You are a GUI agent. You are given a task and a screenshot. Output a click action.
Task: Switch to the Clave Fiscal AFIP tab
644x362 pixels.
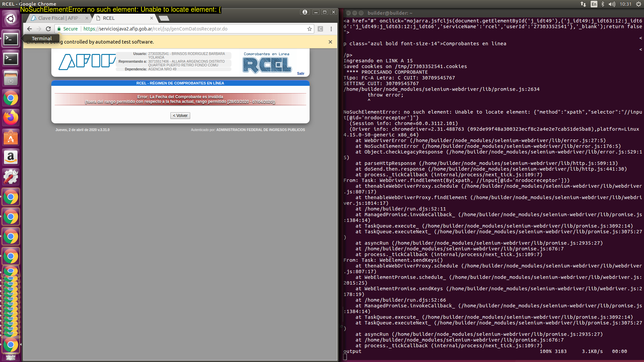point(59,18)
